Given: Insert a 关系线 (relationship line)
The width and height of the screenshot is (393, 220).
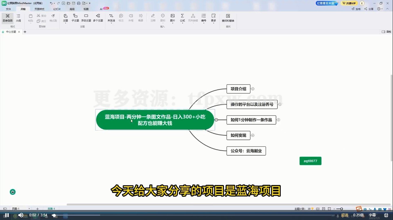Looking at the screenshot, I should 111,18.
